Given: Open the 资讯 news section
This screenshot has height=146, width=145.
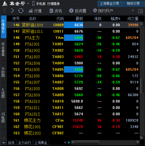Looking at the screenshot, I should click(56, 11).
